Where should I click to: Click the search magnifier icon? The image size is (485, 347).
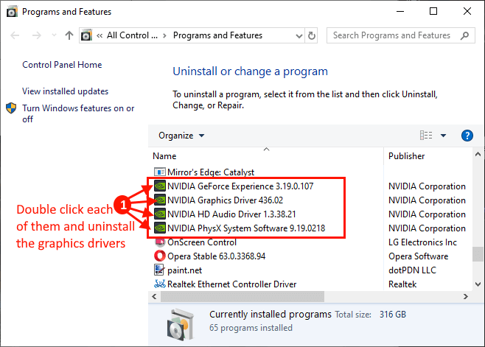(464, 35)
